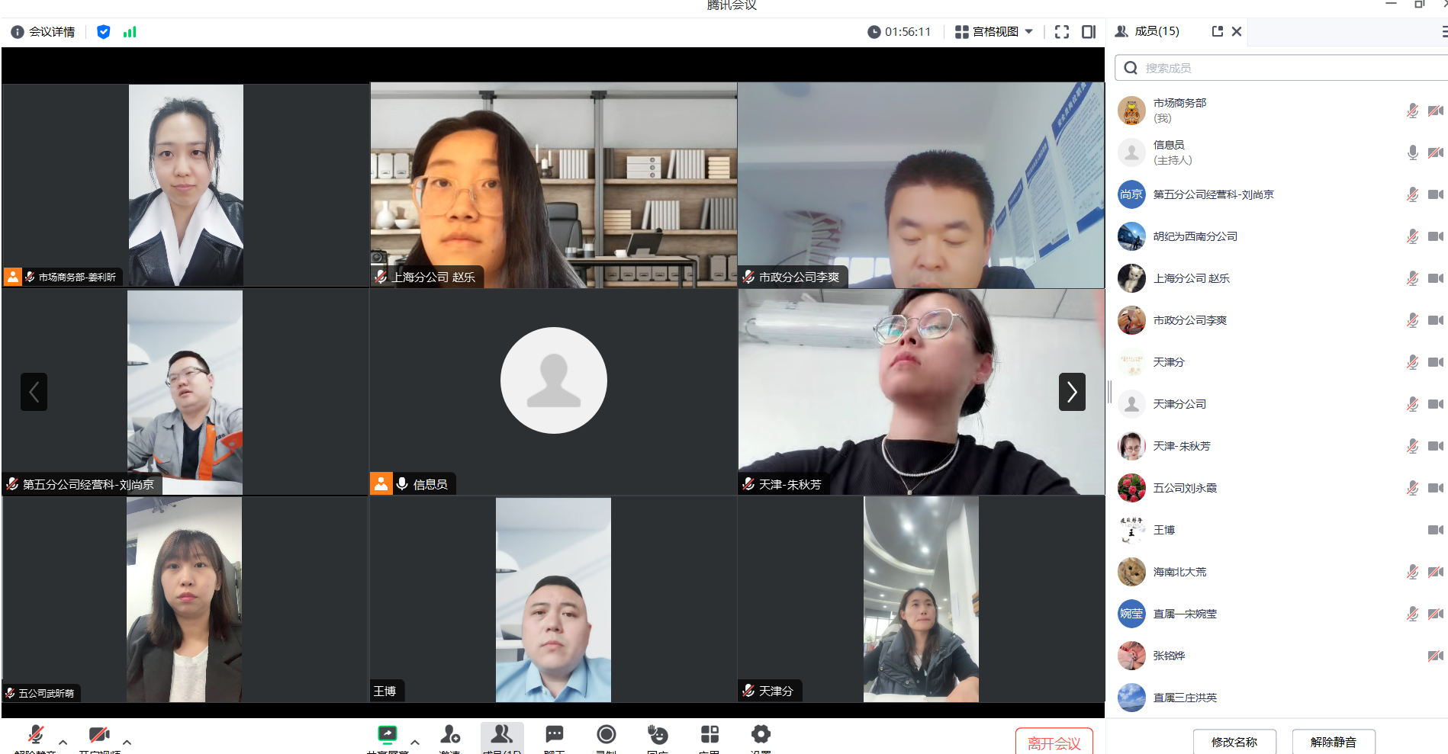The width and height of the screenshot is (1448, 754).
Task: Toggle camera for 王博 in member list
Action: [1436, 530]
